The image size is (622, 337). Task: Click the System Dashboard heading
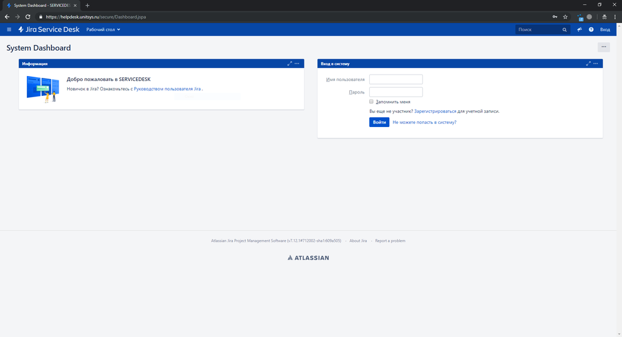pos(39,47)
